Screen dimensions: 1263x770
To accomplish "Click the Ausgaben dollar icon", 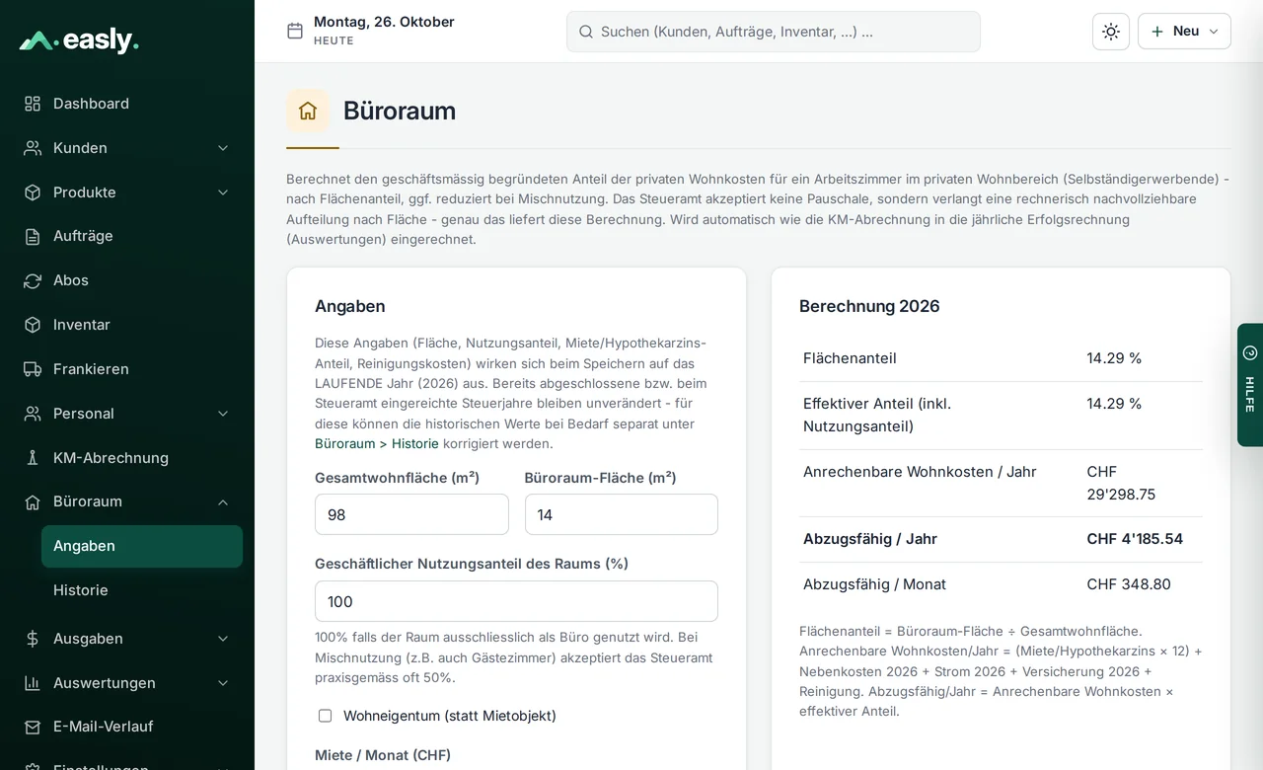I will pyautogui.click(x=33, y=639).
